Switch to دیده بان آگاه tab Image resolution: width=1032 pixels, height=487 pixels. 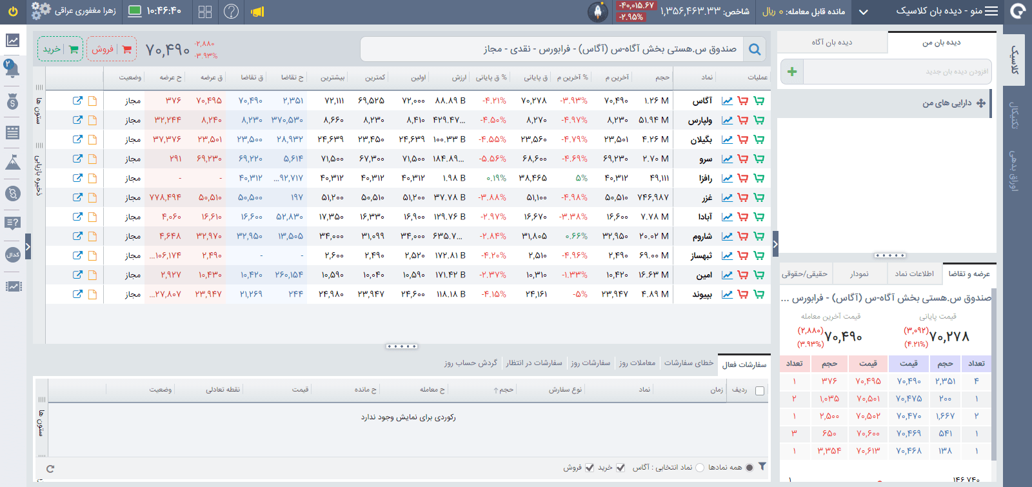tap(832, 42)
